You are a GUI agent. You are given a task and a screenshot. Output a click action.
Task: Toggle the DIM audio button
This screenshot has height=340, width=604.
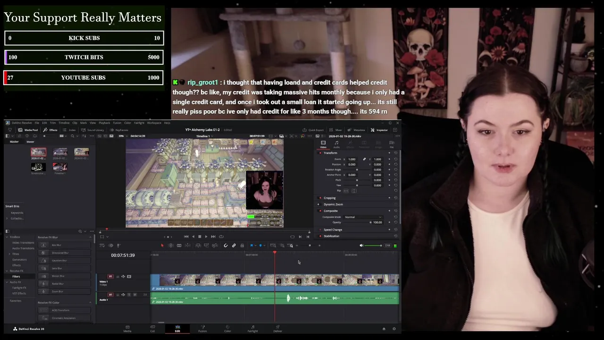click(x=387, y=246)
